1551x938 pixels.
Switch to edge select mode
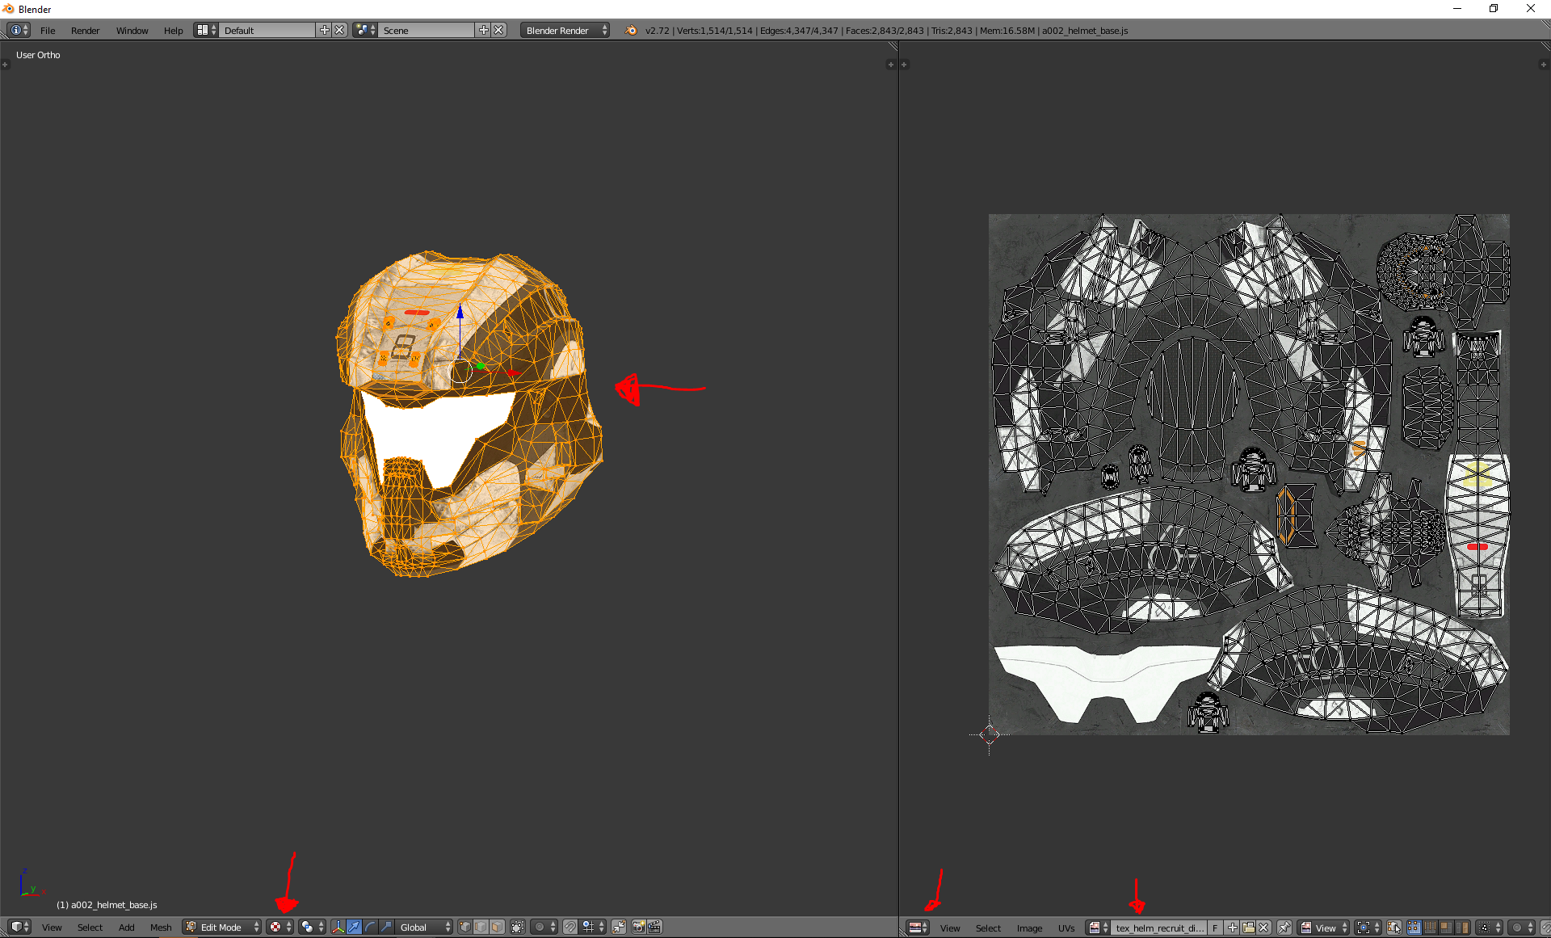481,927
